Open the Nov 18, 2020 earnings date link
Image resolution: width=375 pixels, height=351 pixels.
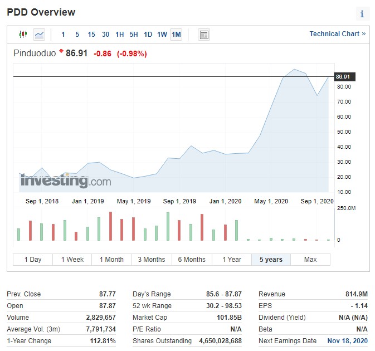tap(347, 341)
